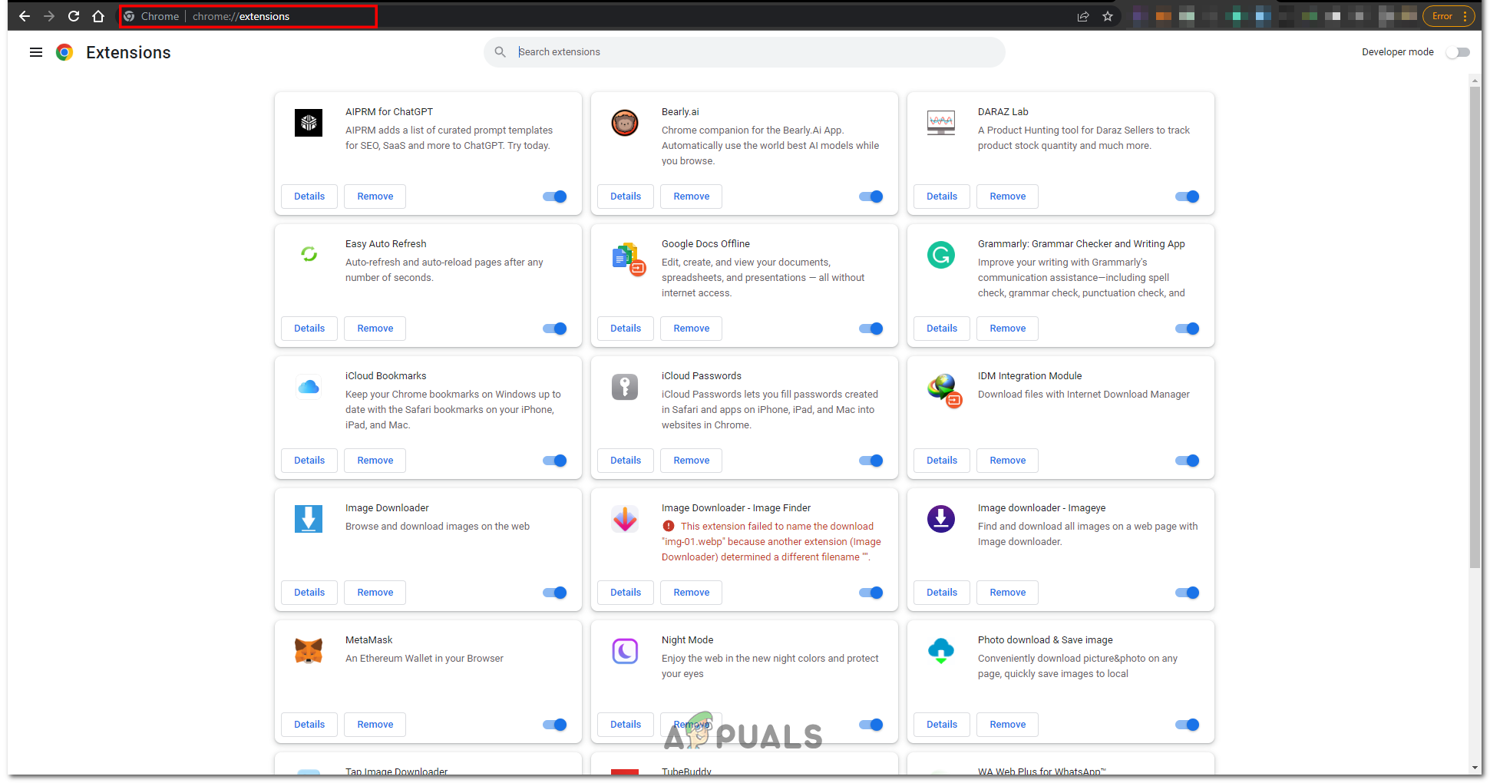Click the Night Mode moon icon
Image resolution: width=1490 pixels, height=783 pixels.
pos(625,651)
